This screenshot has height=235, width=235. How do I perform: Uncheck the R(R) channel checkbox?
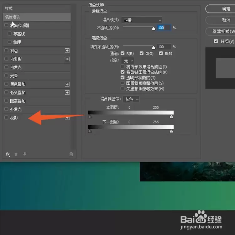123,53
